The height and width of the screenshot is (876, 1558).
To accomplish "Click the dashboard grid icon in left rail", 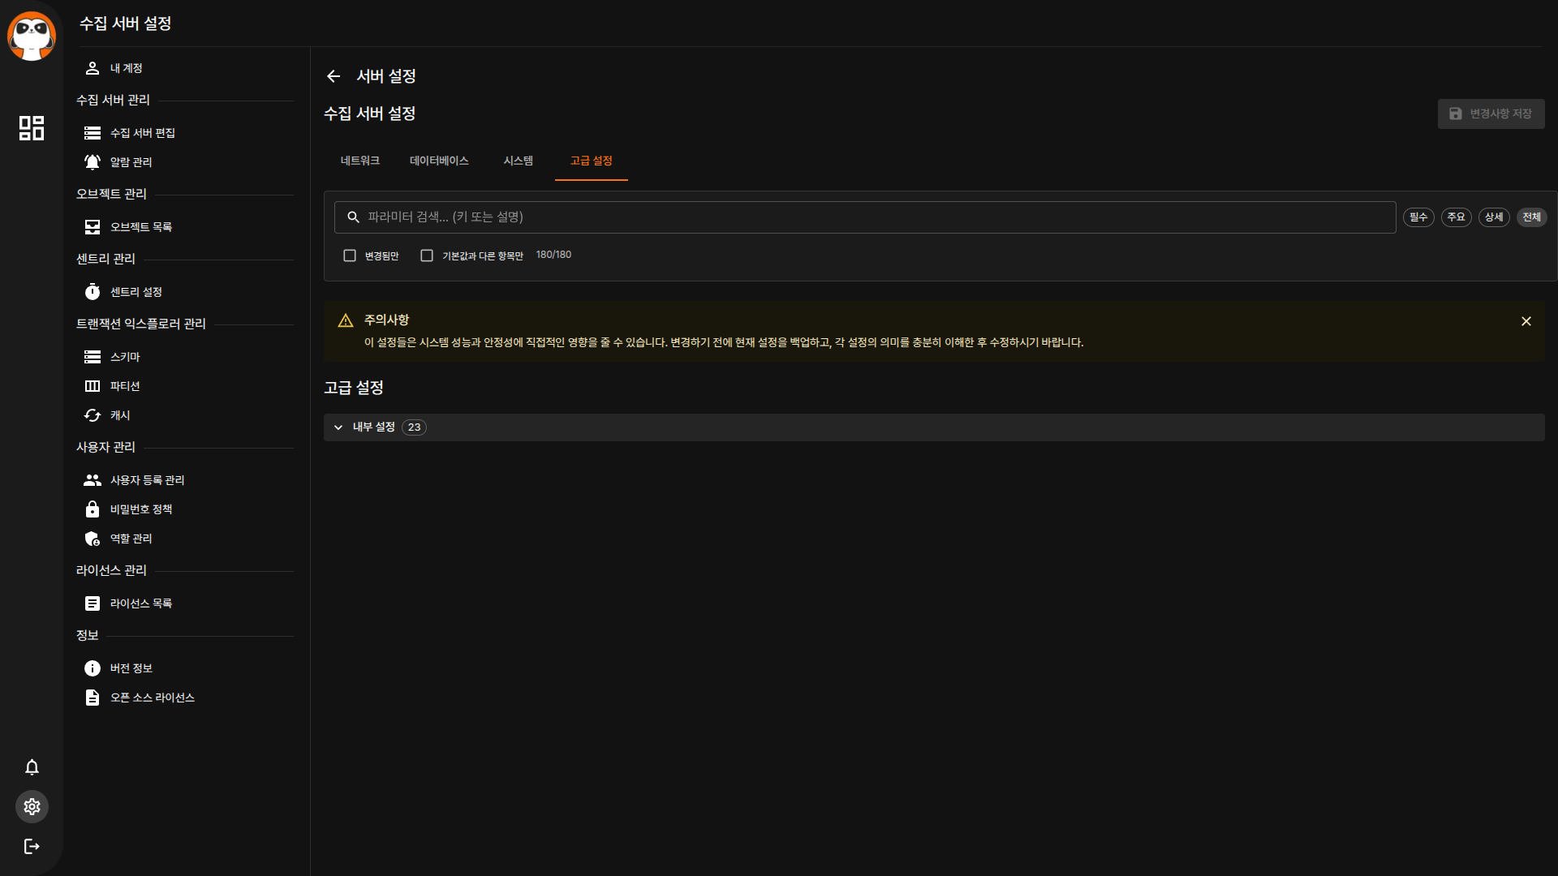I will point(32,128).
